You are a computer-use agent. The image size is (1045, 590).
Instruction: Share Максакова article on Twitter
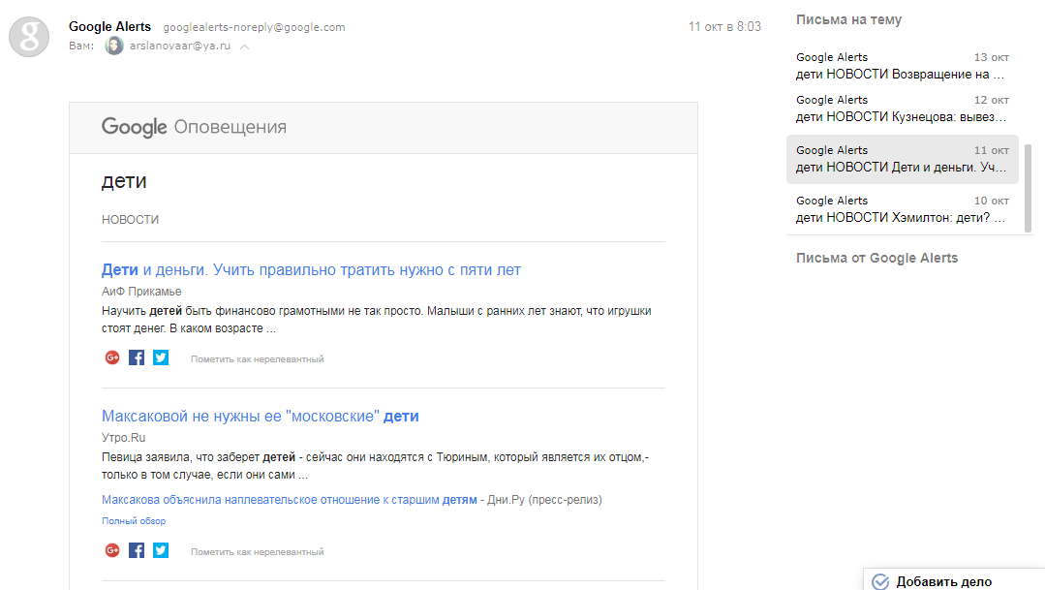tap(161, 550)
